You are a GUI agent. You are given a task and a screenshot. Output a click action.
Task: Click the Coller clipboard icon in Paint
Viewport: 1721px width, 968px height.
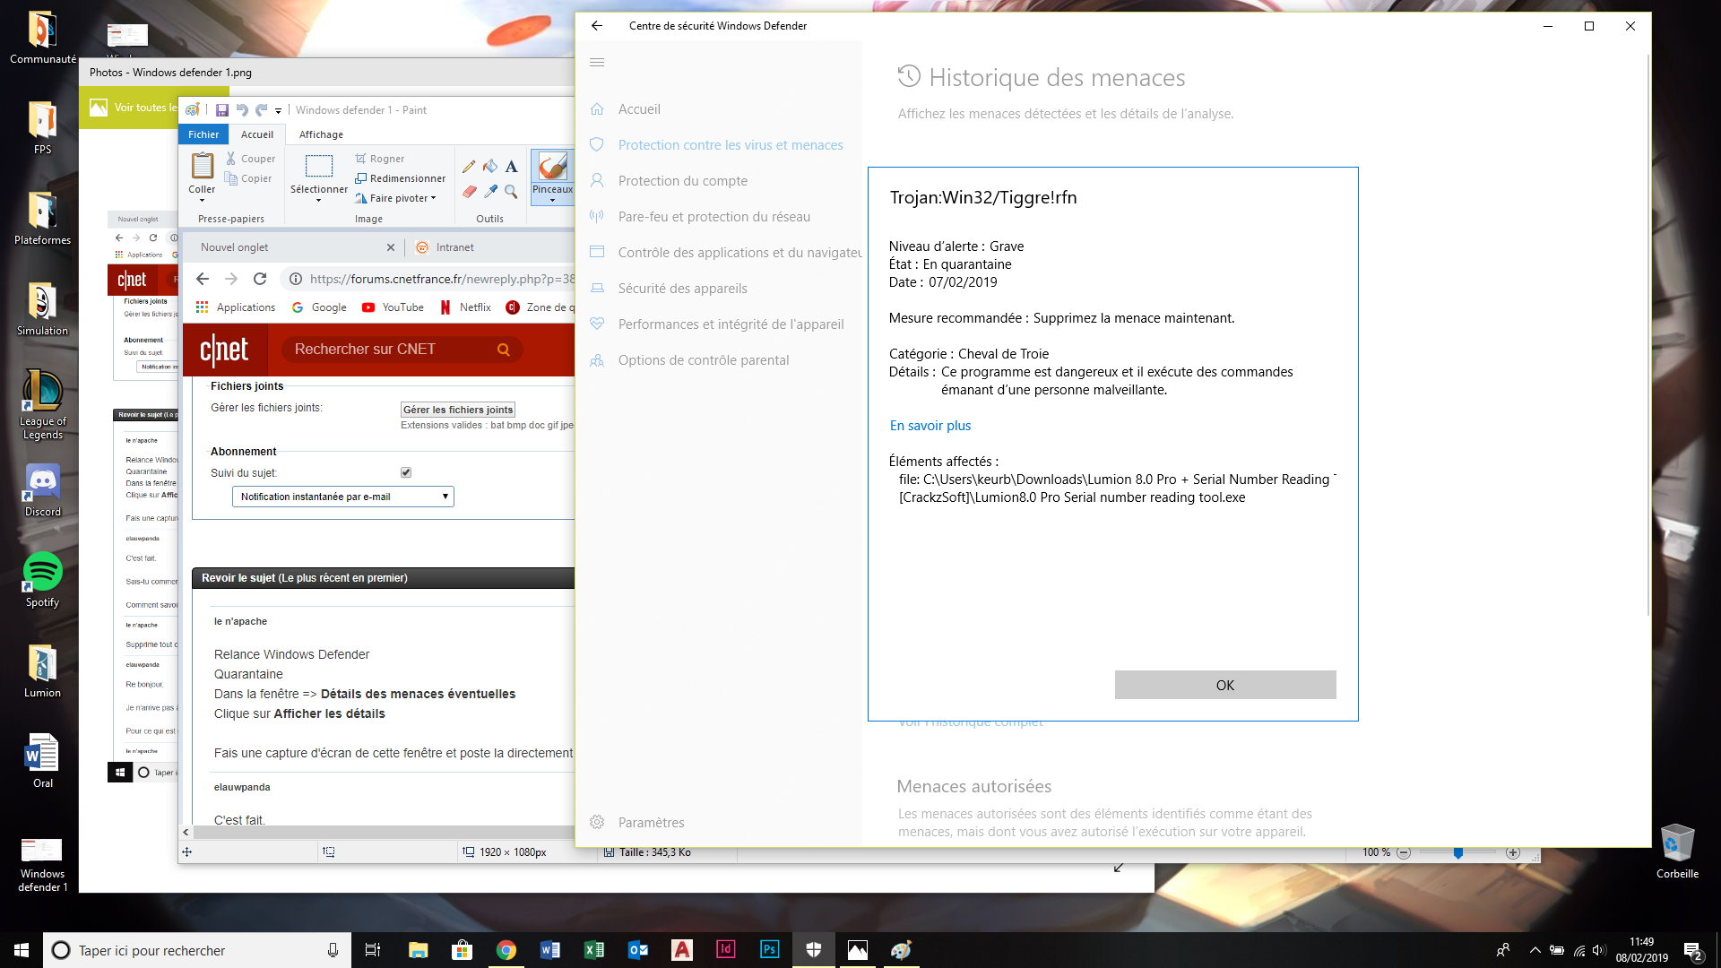click(203, 166)
